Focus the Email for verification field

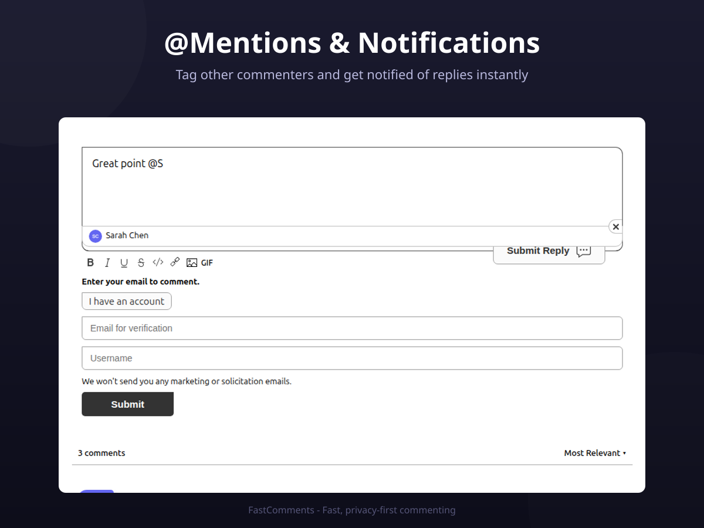pos(352,329)
